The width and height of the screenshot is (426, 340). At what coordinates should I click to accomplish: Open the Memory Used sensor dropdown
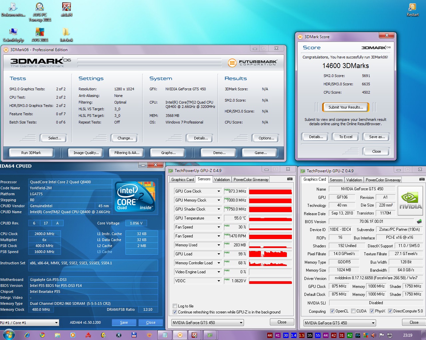(x=219, y=245)
